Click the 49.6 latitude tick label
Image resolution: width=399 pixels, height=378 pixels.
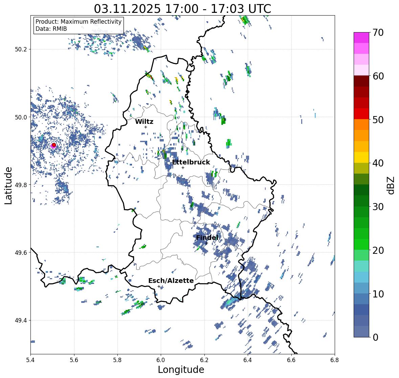[x=21, y=252]
